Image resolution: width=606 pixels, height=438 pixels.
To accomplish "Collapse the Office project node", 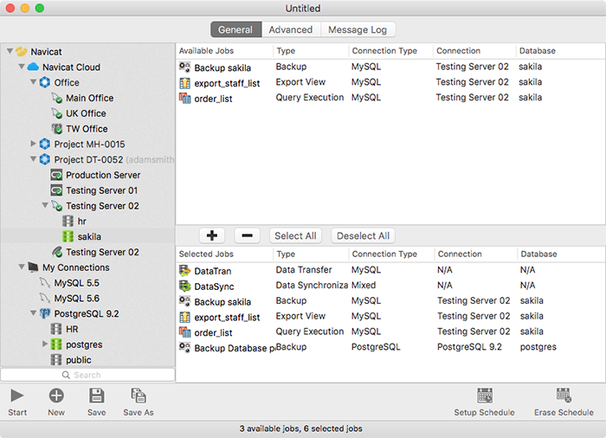I will tap(34, 82).
